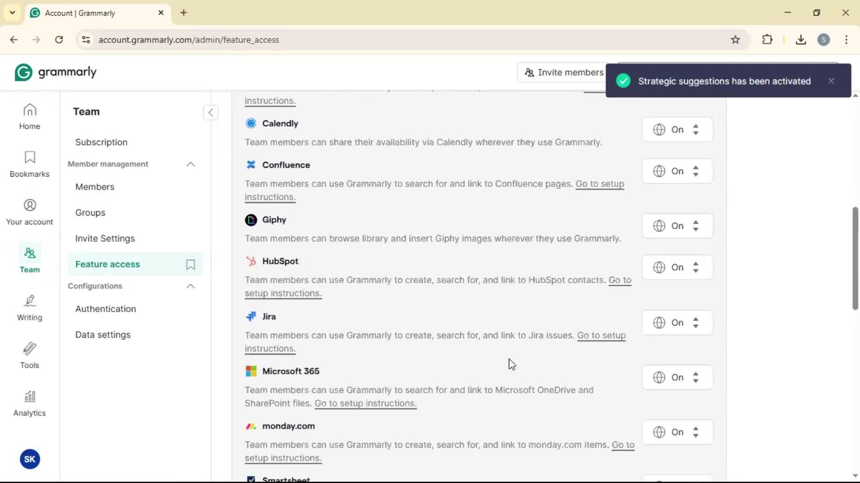Screen dimensions: 860x483
Task: Open the Calendly On/Off selector
Action: coord(677,130)
